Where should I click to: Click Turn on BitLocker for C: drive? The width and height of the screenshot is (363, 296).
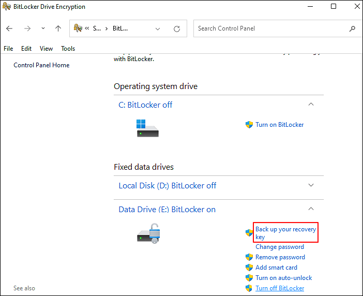(x=279, y=125)
